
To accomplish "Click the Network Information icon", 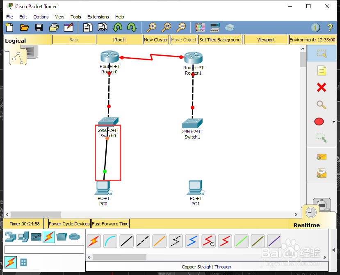I will coord(315,27).
